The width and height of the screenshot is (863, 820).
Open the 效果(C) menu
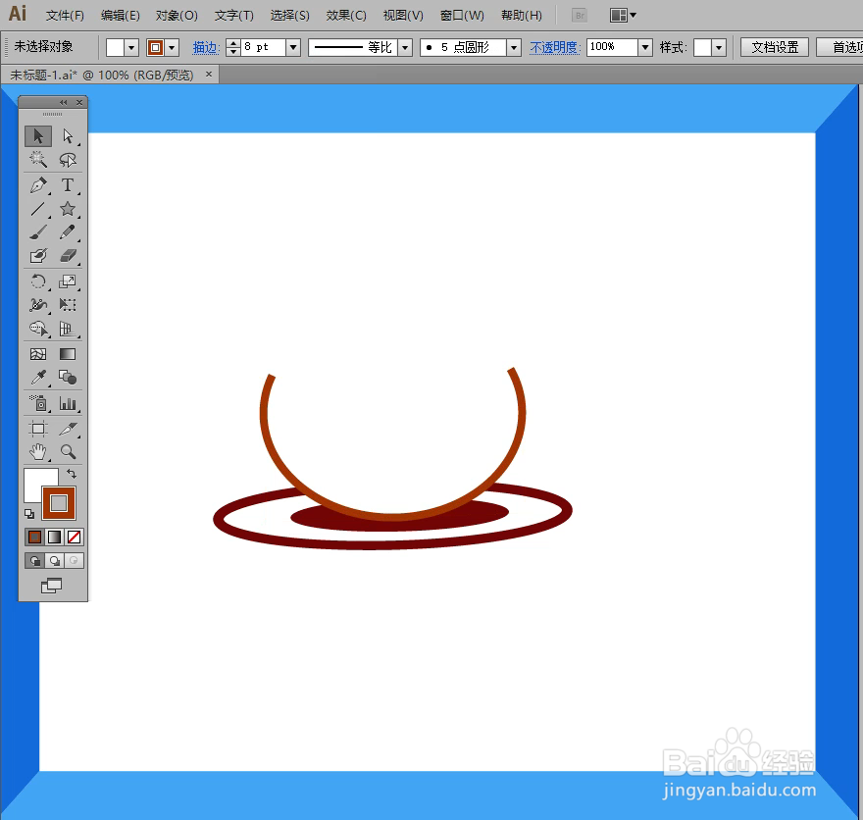pyautogui.click(x=346, y=16)
